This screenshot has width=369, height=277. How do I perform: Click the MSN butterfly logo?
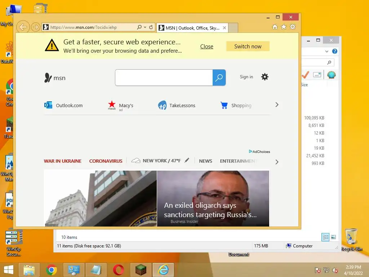[x=48, y=78]
